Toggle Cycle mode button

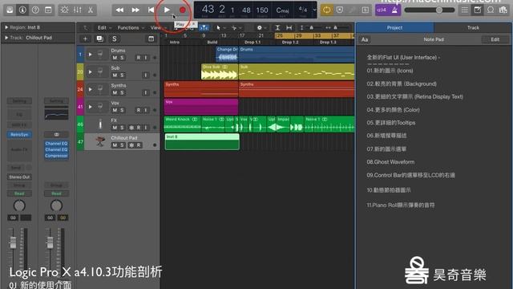[x=326, y=10]
